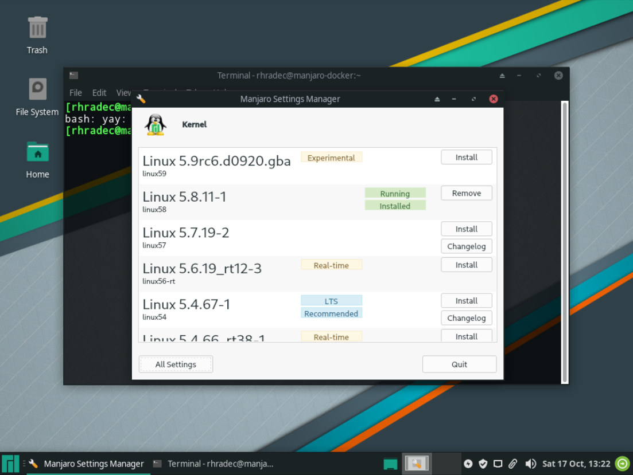Minimize the Manjaro Settings Manager window
Screen dimensions: 633x475
454,99
